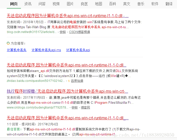Screen dimensions: 177x140
Task: Select recommended search 计算机中丢失api-ms
Action: point(46,50)
